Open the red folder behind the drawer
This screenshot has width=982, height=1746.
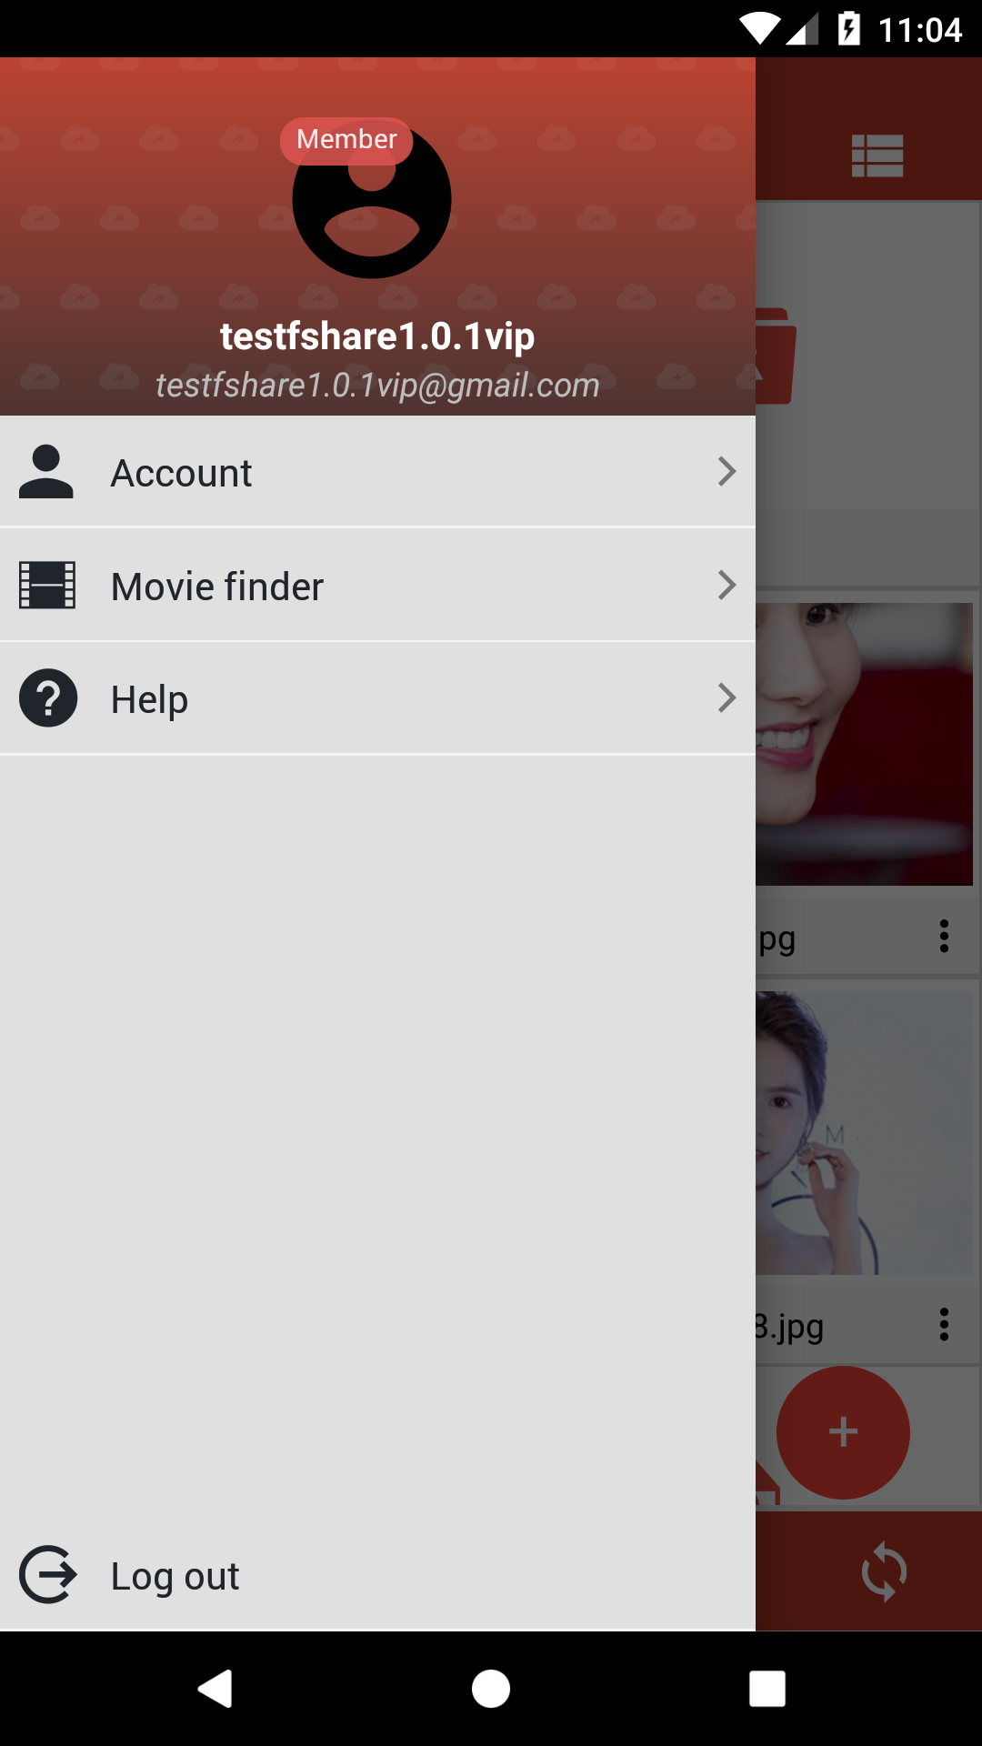click(775, 356)
